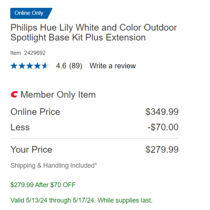
Task: Click the Valid 5/13/24 through 5/17/24 notice
Action: click(x=81, y=200)
